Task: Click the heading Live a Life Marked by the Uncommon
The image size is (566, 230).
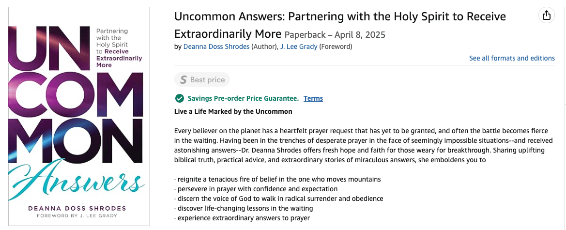Action: tap(233, 111)
